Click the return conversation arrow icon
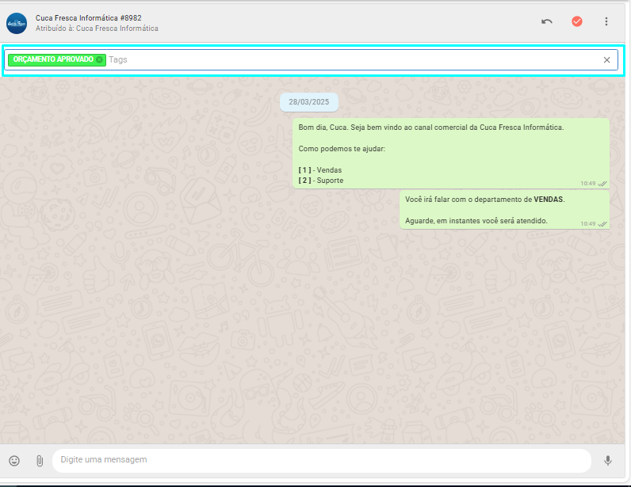Image resolution: width=631 pixels, height=487 pixels. [x=546, y=21]
